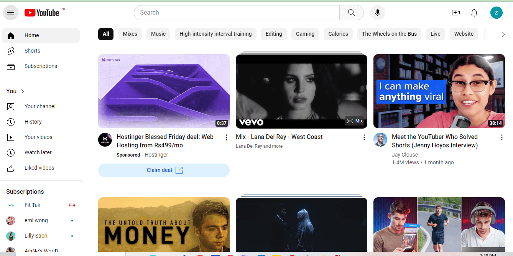Open the Create video icon
The height and width of the screenshot is (256, 513).
pyautogui.click(x=455, y=13)
